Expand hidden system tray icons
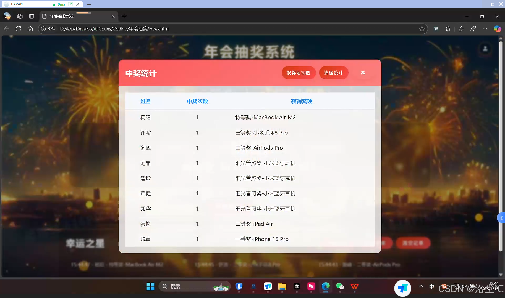 coord(421,286)
